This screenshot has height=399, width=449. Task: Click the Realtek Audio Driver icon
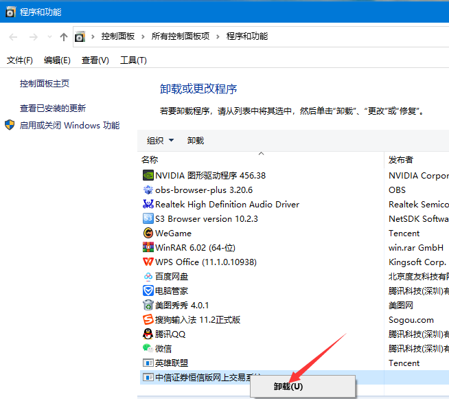(148, 204)
